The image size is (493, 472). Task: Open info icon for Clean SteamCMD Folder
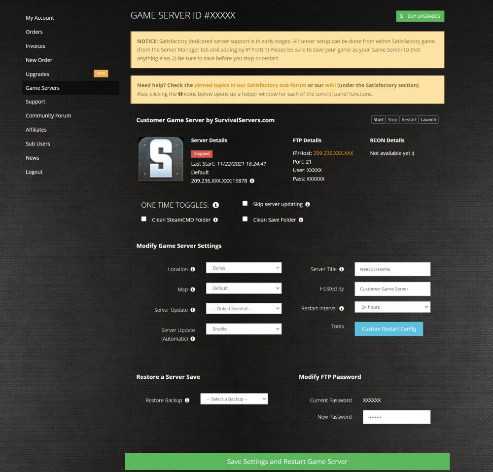215,220
